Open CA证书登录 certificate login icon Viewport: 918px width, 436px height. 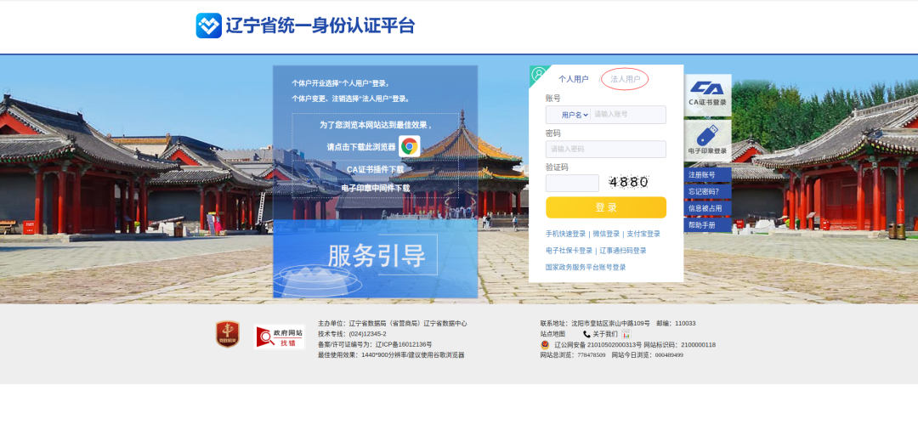tap(707, 93)
